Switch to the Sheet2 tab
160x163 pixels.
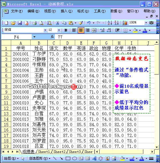coord(59,152)
